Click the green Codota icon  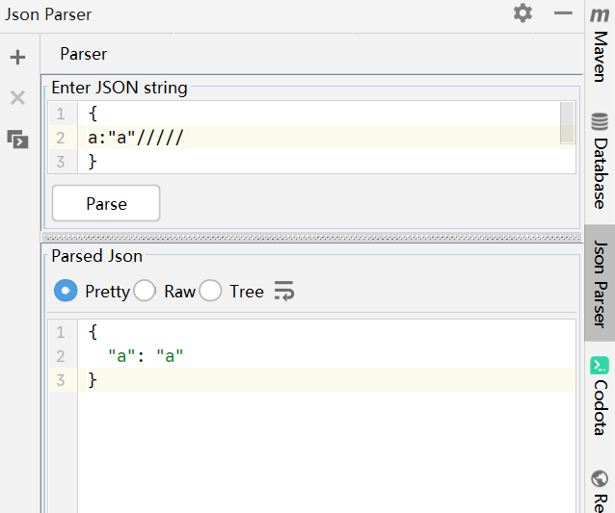point(600,366)
